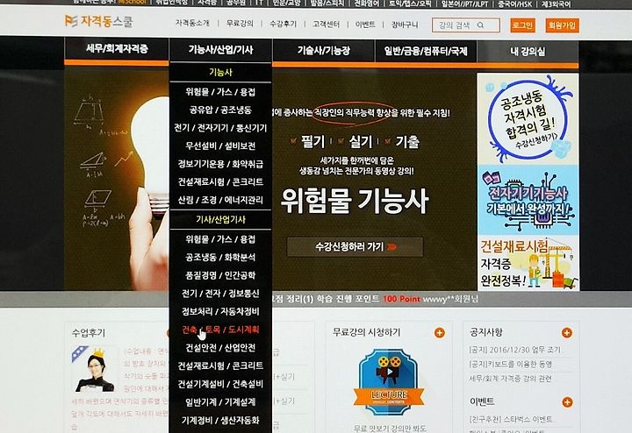This screenshot has height=433, width=632.
Task: Open the 스타벅스 이벤트 link
Action: 511,419
